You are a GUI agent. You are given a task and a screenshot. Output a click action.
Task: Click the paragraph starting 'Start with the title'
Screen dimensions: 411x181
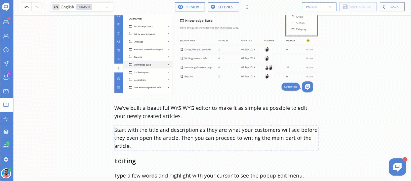pos(216,138)
